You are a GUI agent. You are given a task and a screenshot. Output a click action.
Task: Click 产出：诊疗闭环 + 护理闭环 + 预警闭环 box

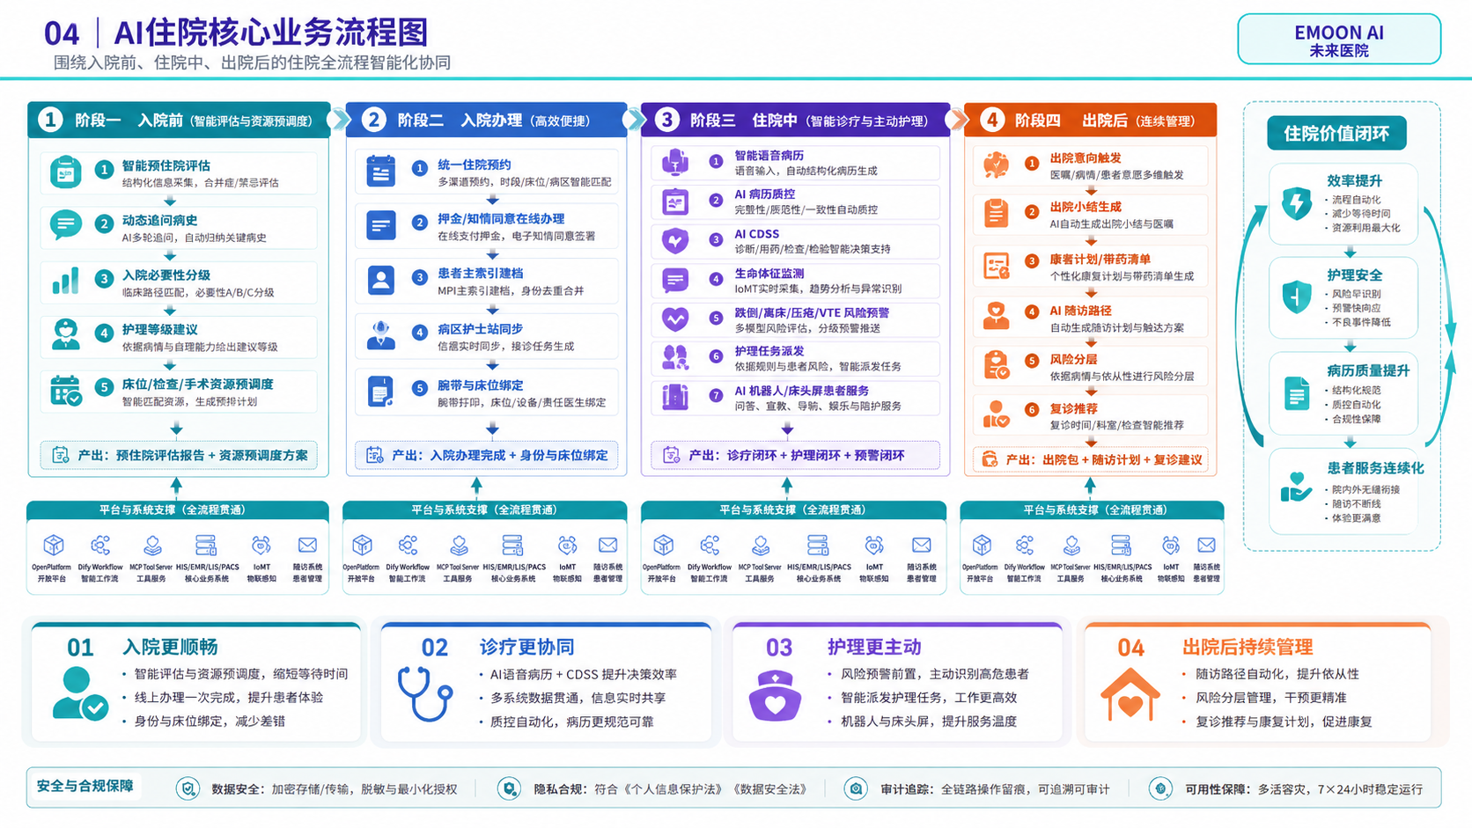pyautogui.click(x=796, y=455)
